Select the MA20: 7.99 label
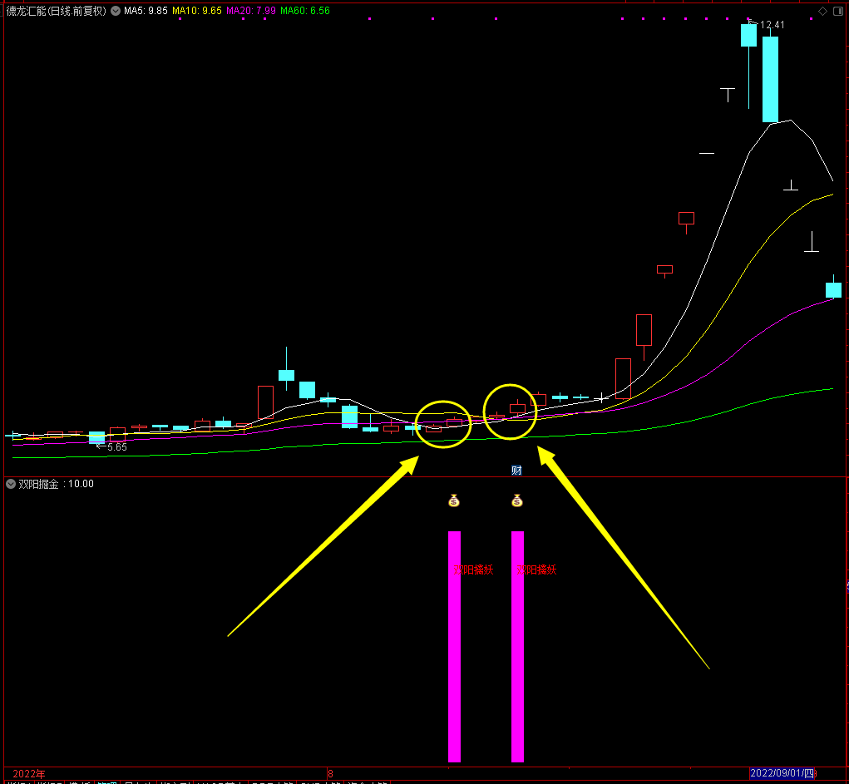The image size is (849, 784). click(251, 11)
